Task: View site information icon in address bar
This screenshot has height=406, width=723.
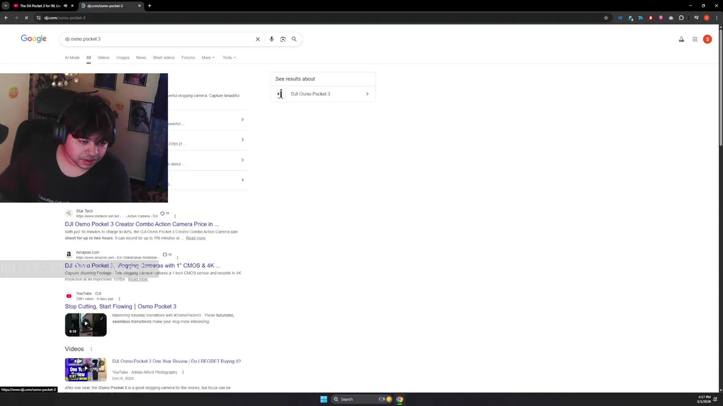Action: click(x=38, y=17)
